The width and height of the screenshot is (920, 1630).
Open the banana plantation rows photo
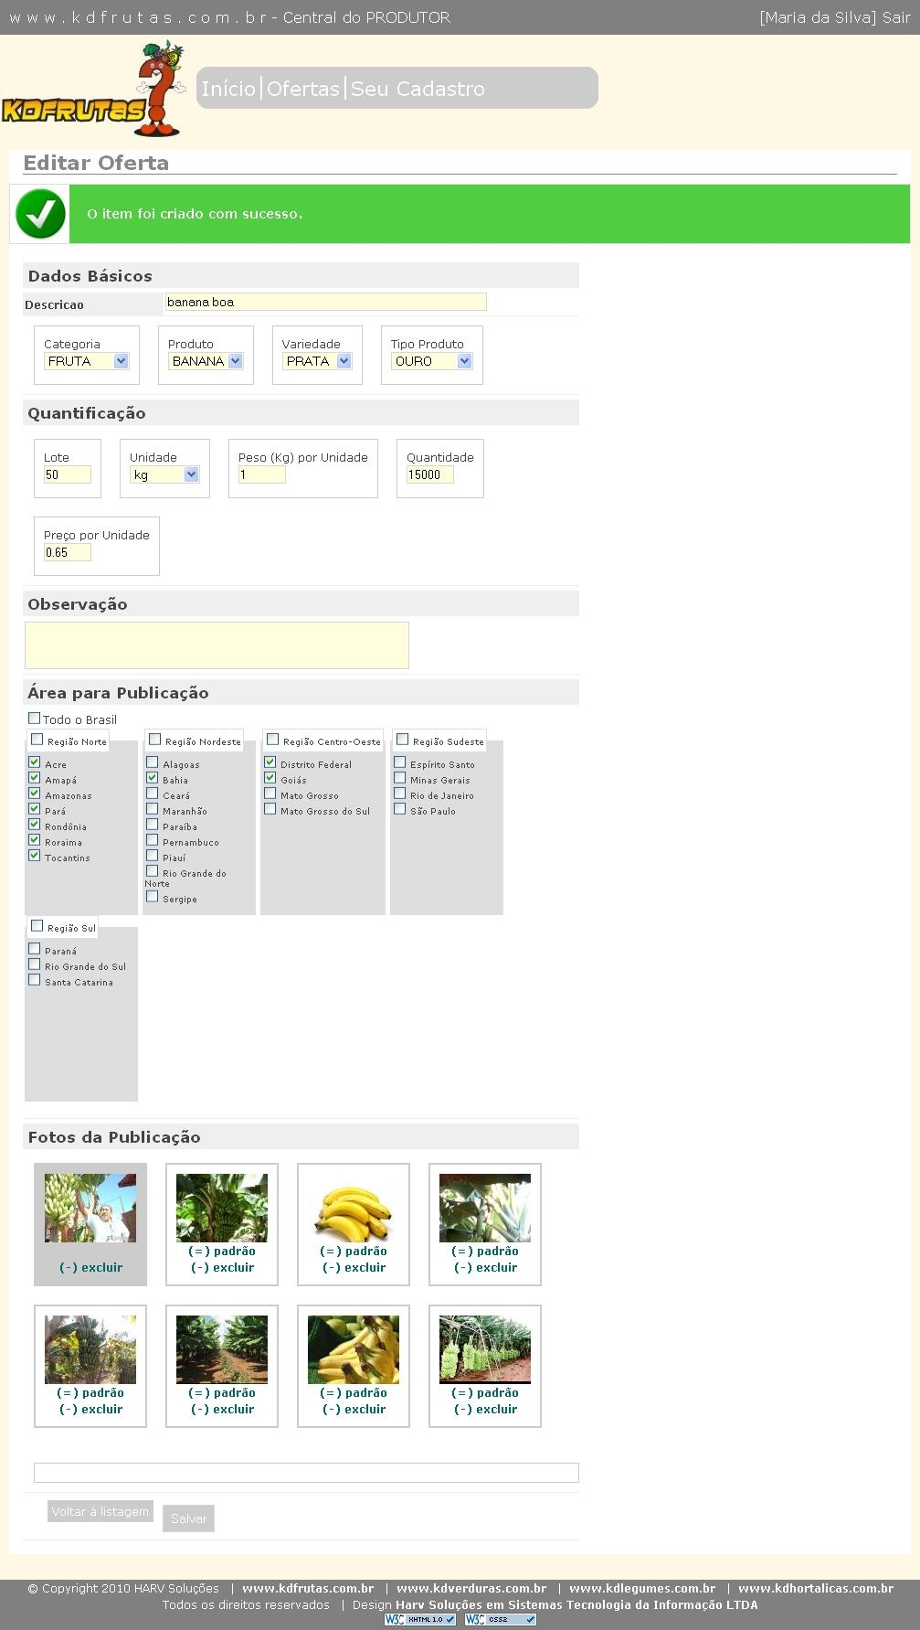[x=222, y=1349]
